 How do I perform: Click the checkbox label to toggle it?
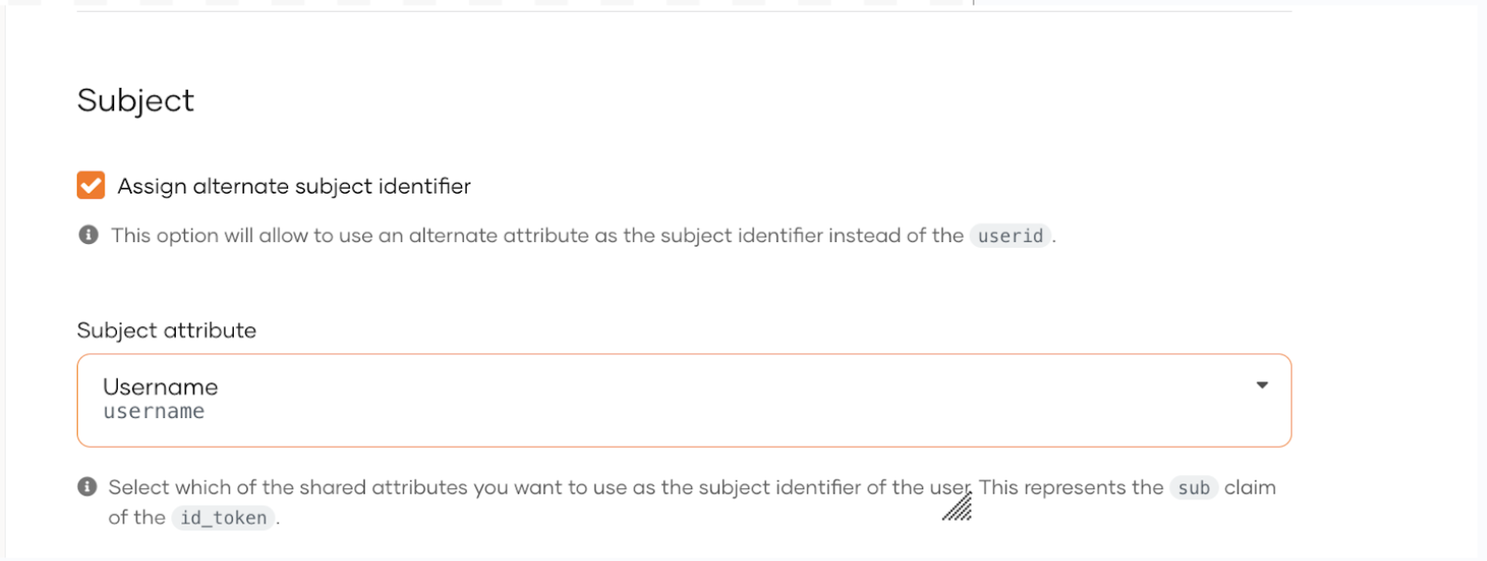294,185
